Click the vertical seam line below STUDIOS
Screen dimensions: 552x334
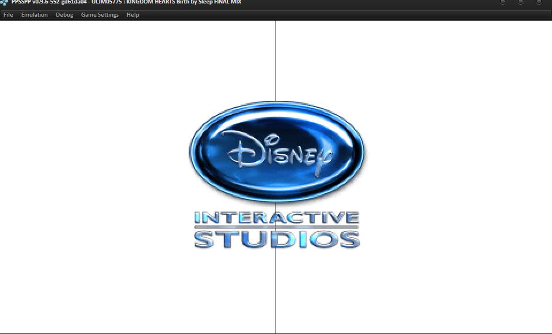pyautogui.click(x=275, y=293)
